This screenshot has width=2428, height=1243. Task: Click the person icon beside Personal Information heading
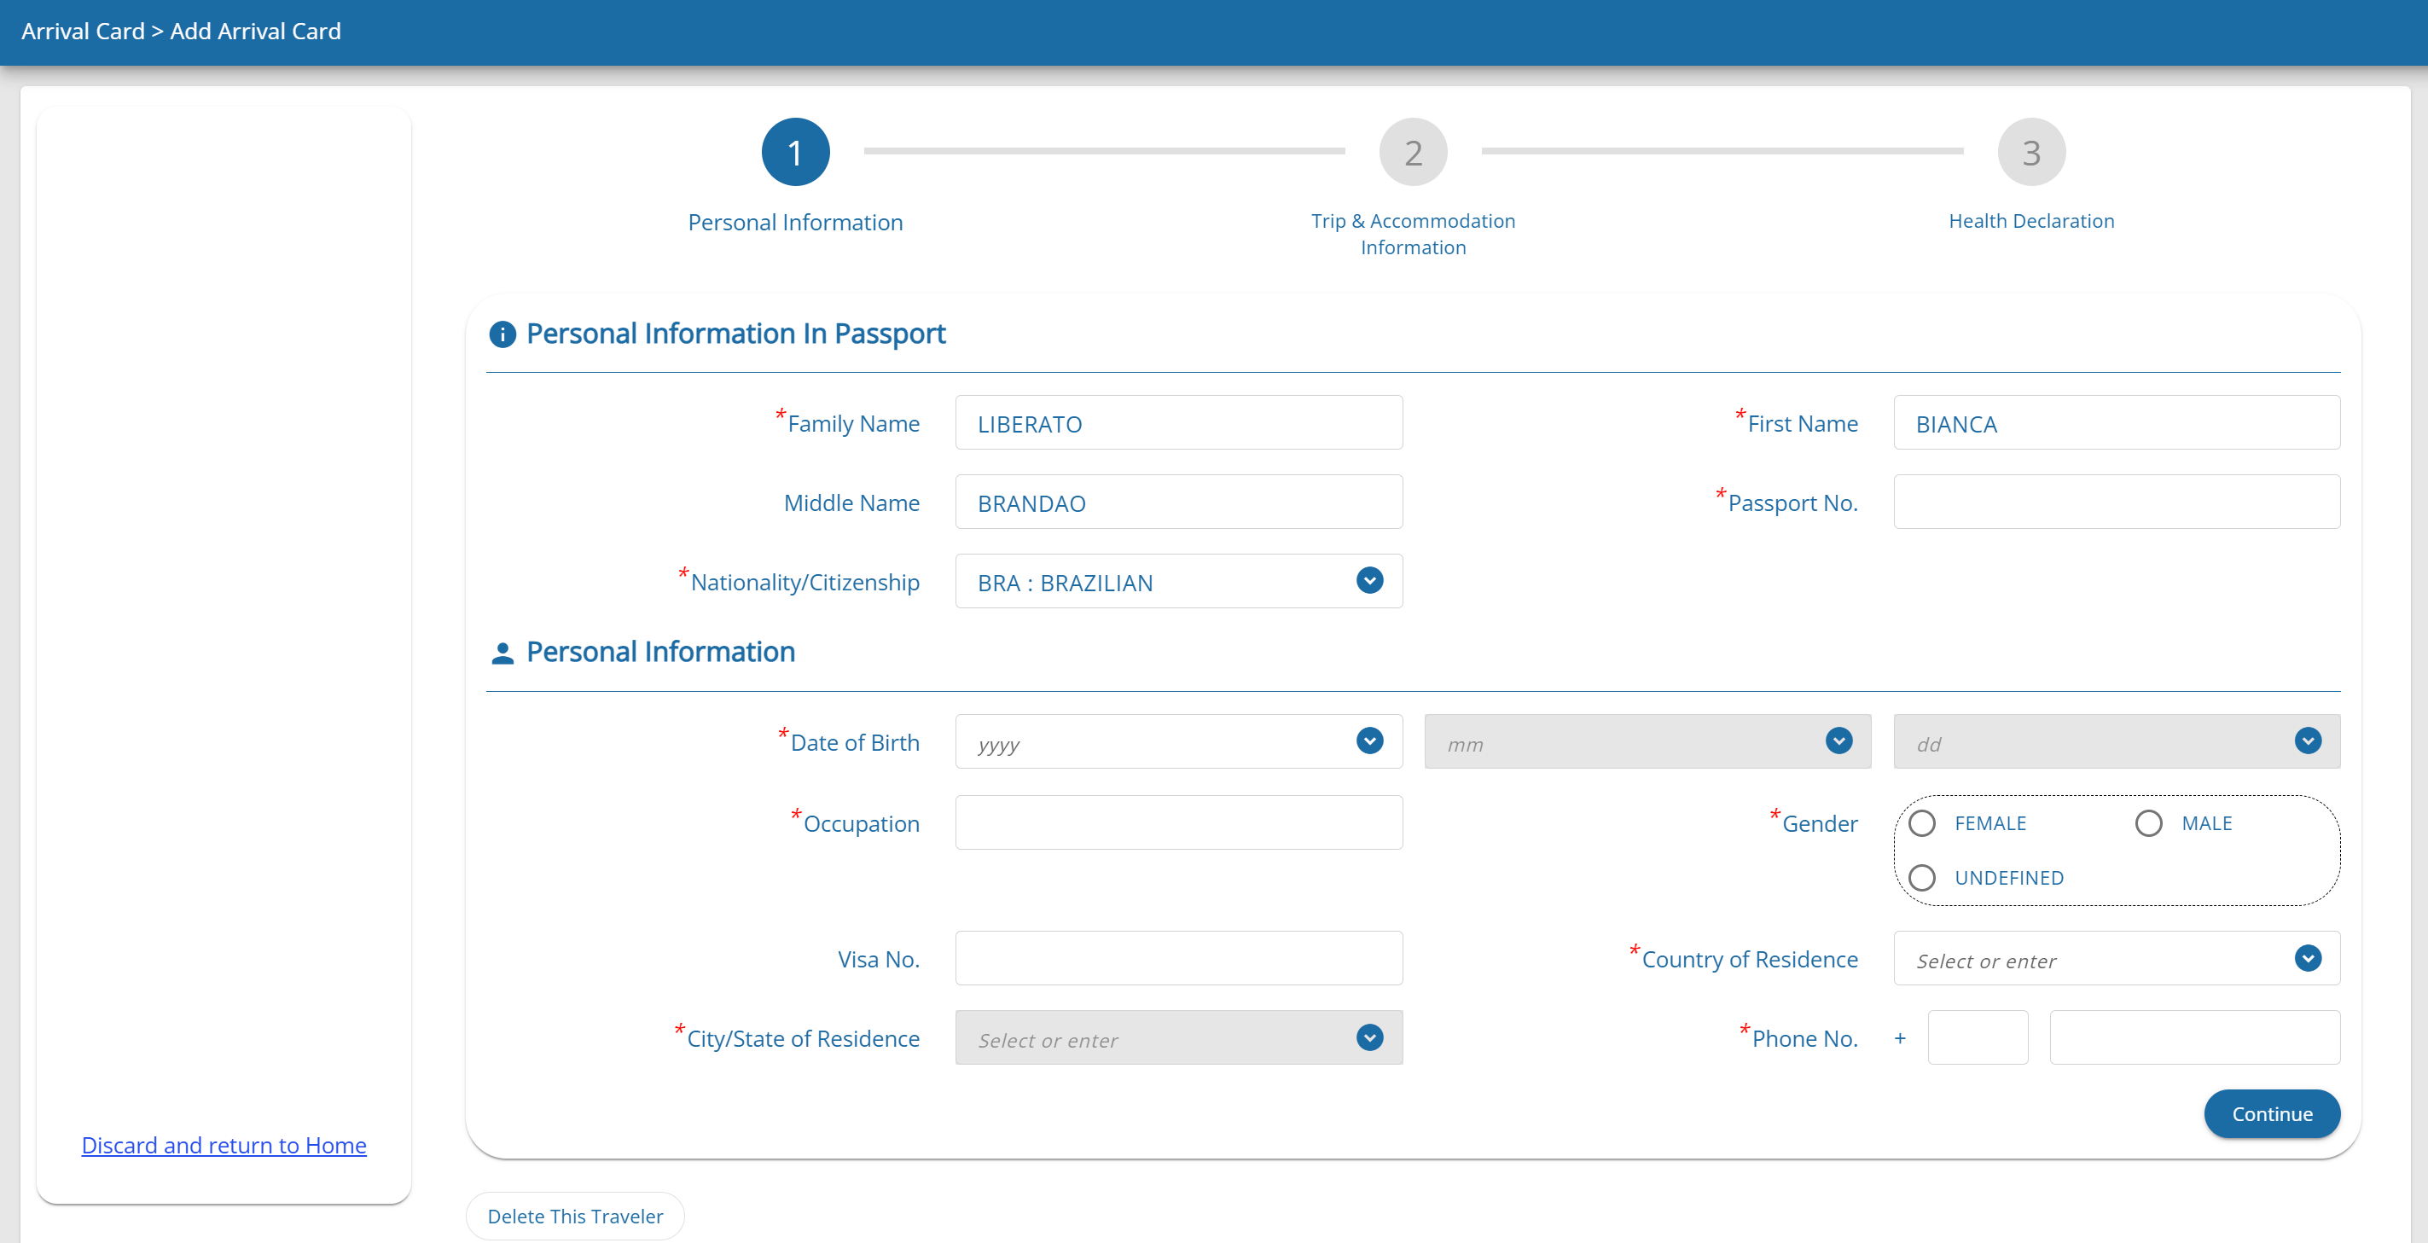click(x=502, y=653)
